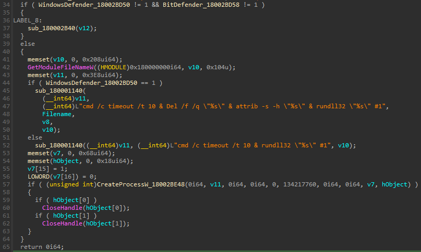Click v10 on line 50

47,130
